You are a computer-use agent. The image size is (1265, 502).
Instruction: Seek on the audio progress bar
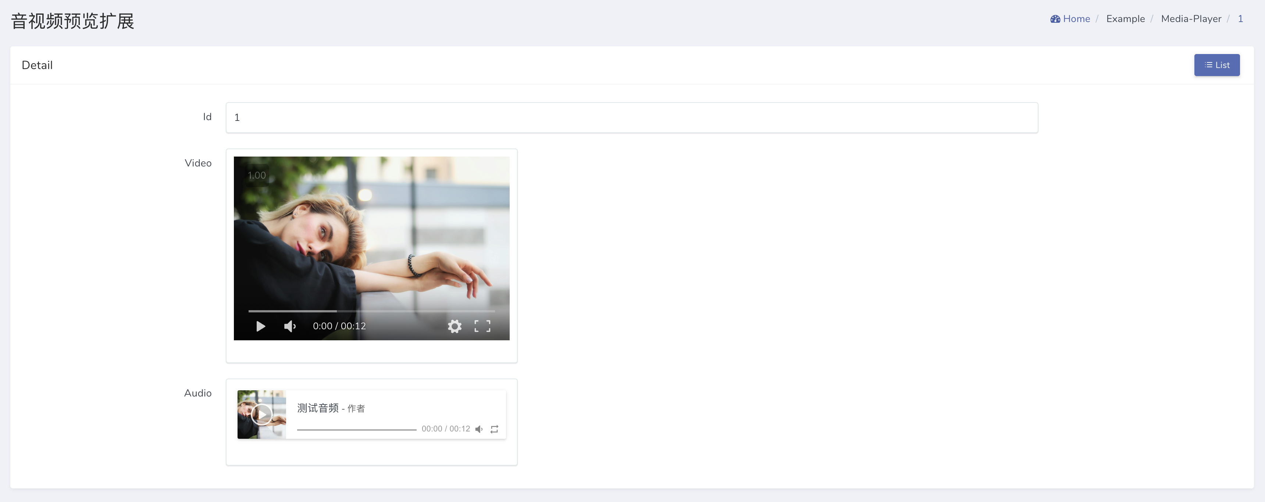[x=357, y=429]
